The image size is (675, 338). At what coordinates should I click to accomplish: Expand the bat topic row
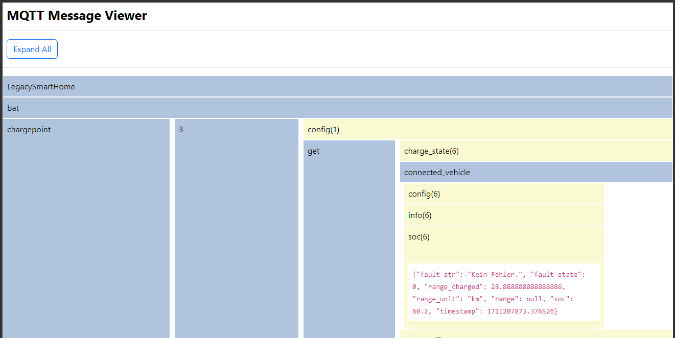(x=13, y=108)
